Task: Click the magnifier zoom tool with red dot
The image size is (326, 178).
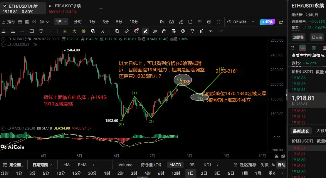Action: 136,31
